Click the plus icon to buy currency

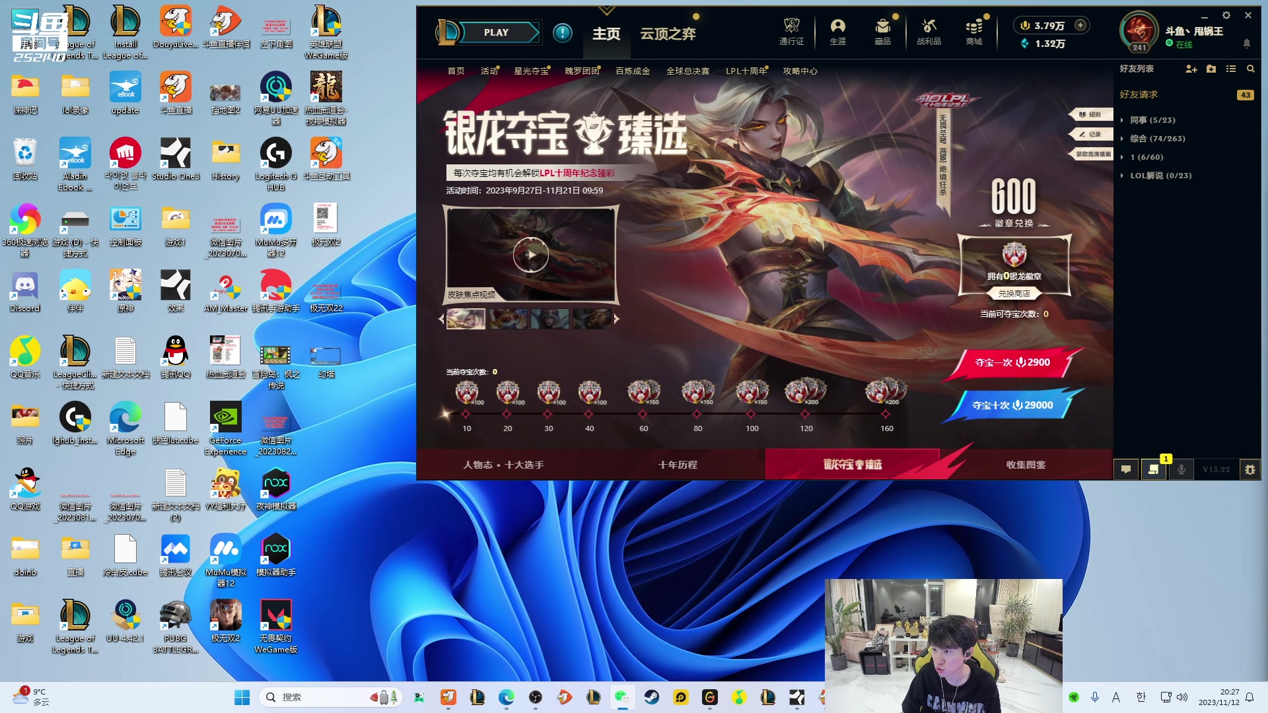(x=1080, y=25)
